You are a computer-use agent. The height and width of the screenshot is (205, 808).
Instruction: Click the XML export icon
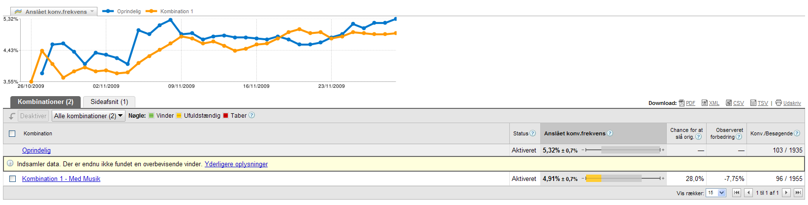pos(705,103)
